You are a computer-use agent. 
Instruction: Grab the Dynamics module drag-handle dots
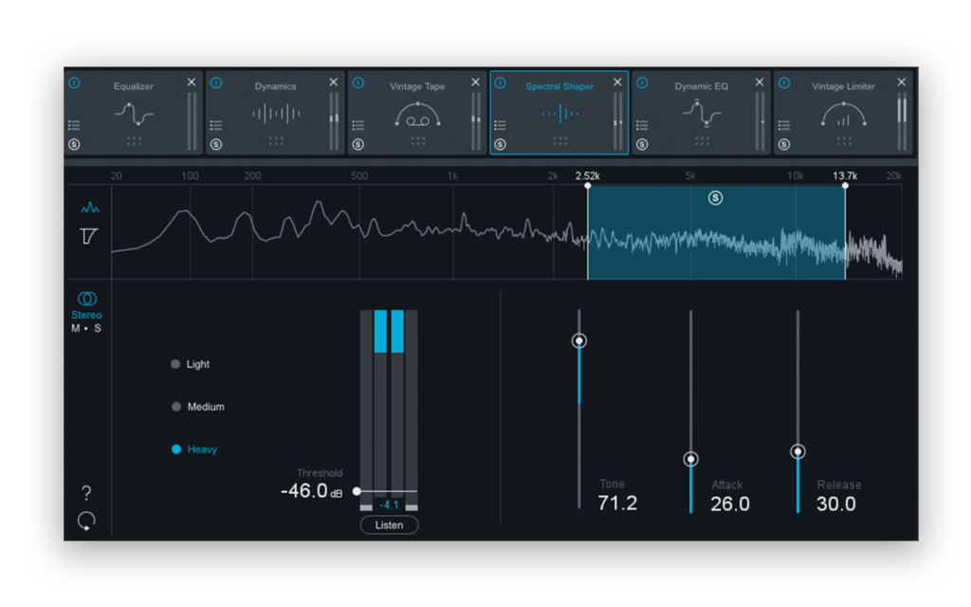pyautogui.click(x=276, y=141)
